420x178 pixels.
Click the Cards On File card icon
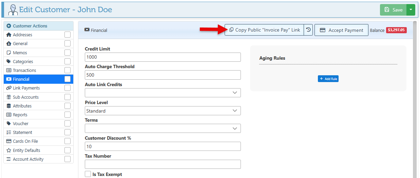pos(9,141)
